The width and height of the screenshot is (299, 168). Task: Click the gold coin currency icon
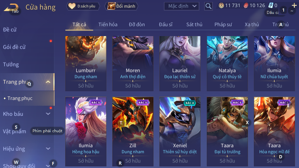pos(221,5)
